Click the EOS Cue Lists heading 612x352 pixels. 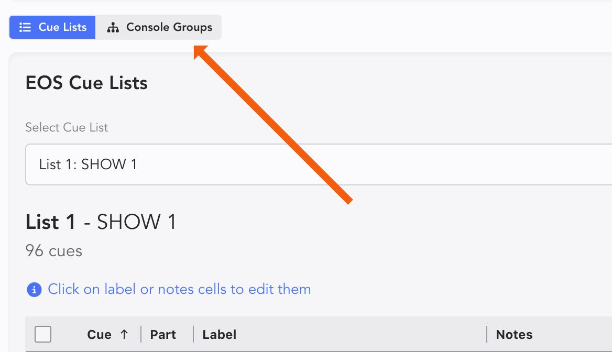tap(86, 83)
